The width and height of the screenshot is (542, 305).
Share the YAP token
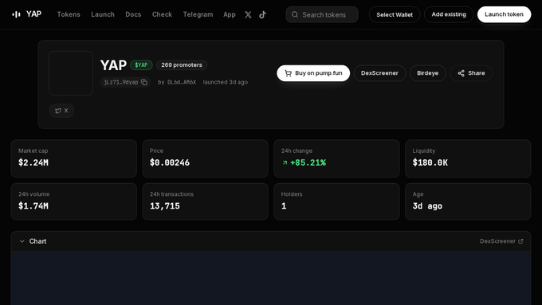[471, 73]
